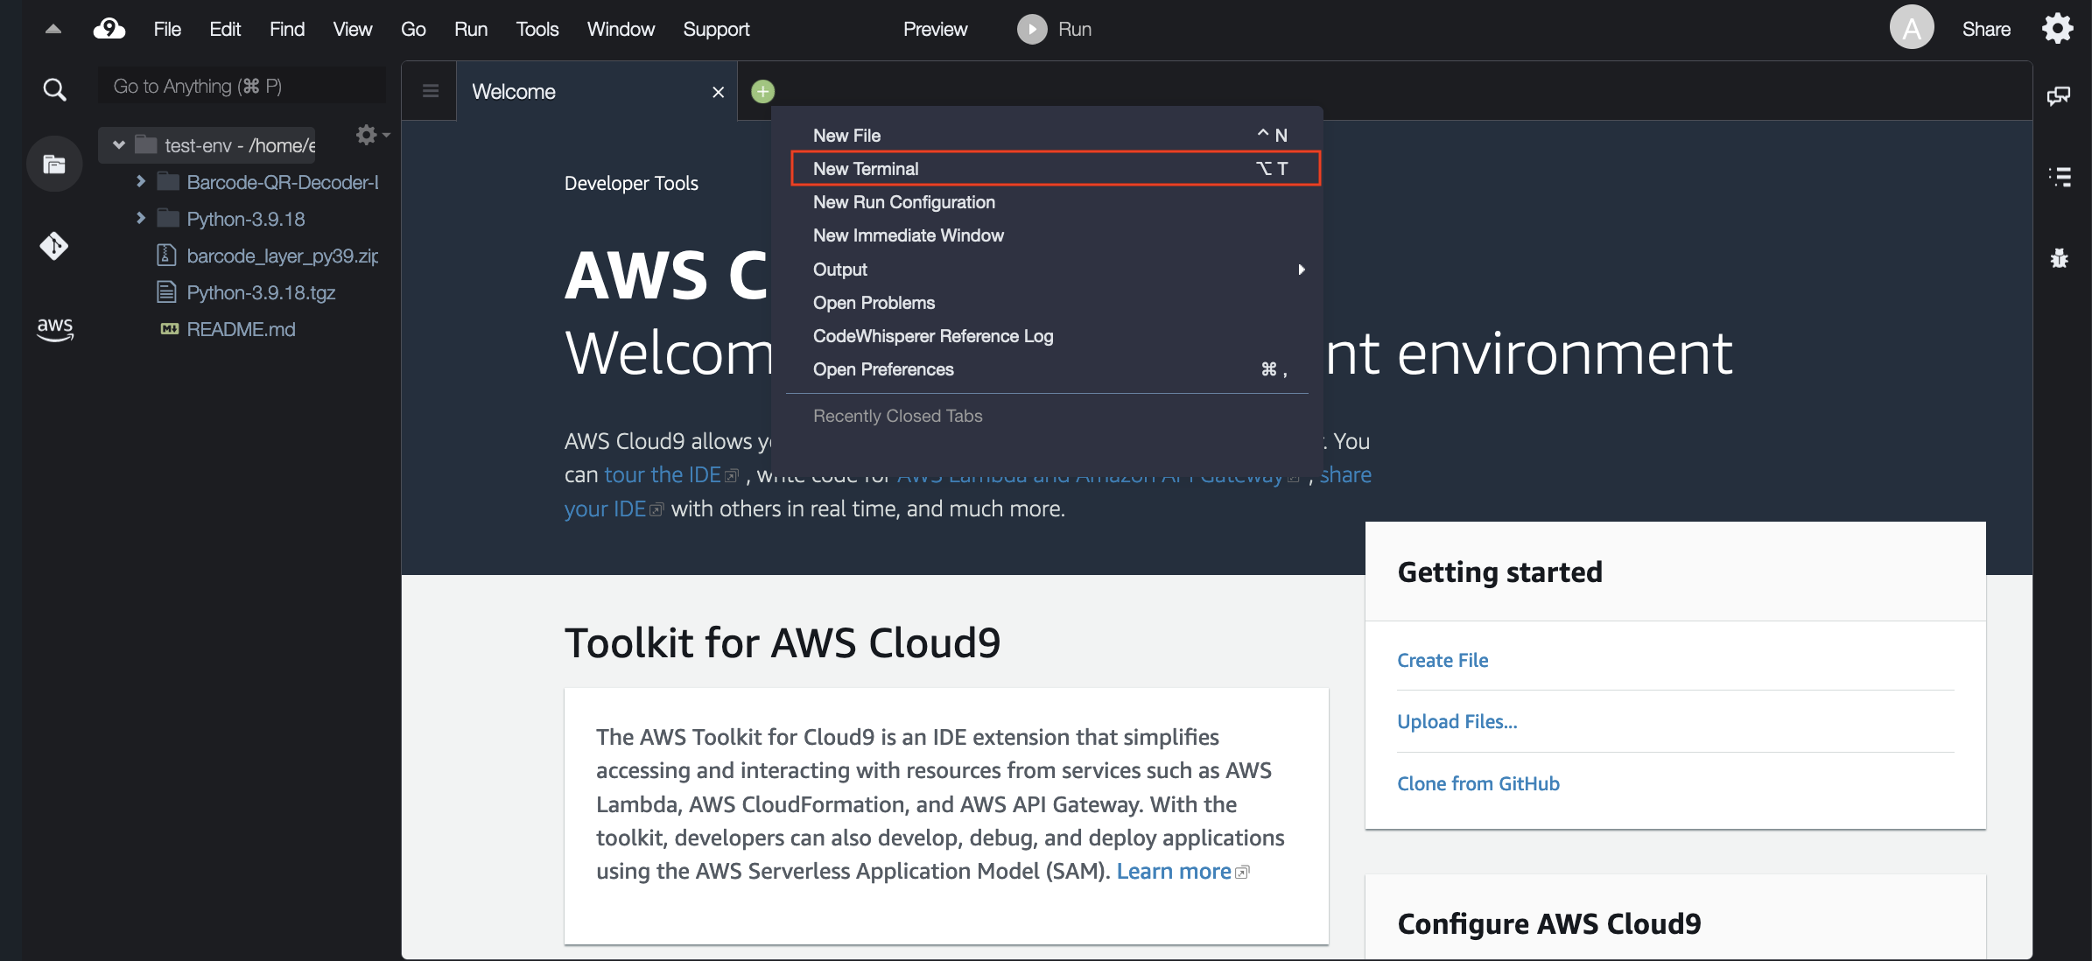The image size is (2092, 961).
Task: Click the Go to Anything search field
Action: [x=241, y=86]
